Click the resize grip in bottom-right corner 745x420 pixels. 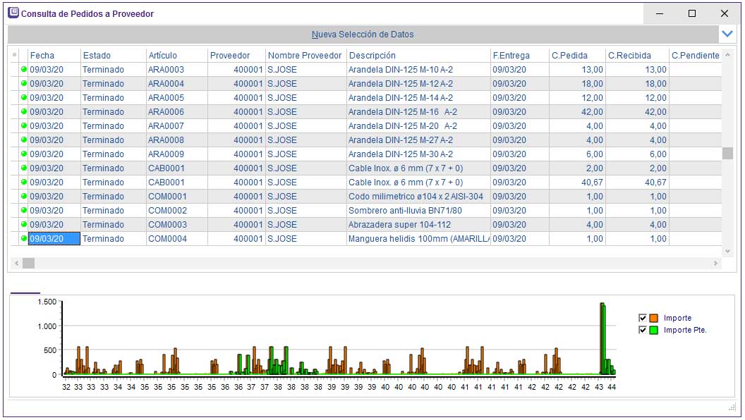732,408
